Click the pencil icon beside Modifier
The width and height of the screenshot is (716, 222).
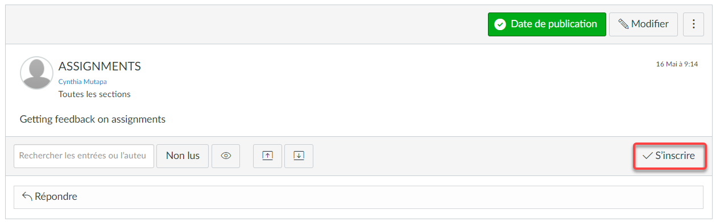coord(623,24)
